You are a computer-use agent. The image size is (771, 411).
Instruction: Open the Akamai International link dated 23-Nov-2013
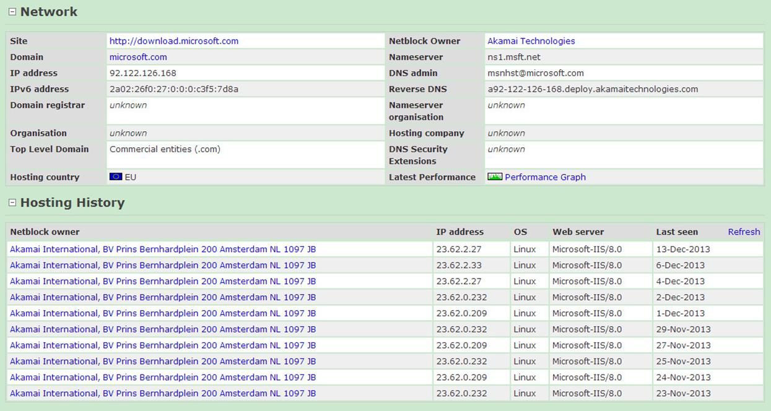163,394
